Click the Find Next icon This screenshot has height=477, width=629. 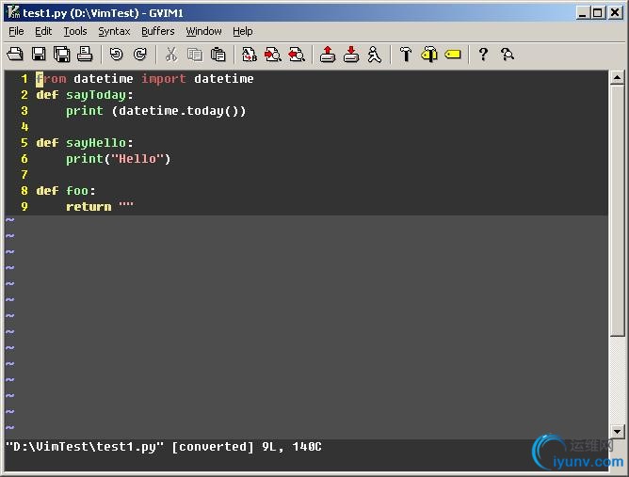273,55
